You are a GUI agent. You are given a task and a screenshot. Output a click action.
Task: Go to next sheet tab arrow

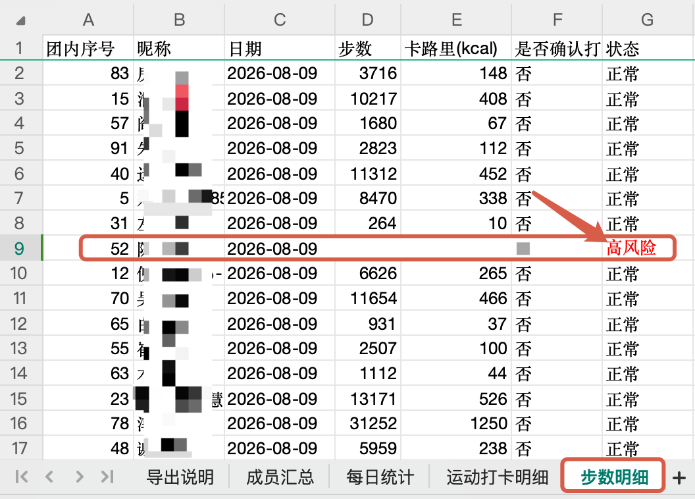tap(80, 477)
